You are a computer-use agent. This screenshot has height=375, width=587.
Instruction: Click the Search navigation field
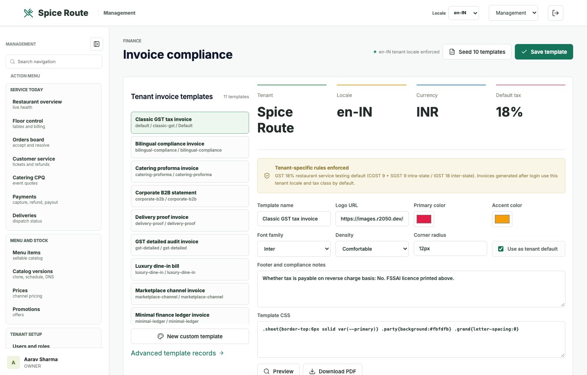tap(54, 62)
